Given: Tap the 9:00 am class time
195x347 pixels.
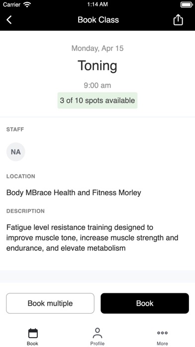Looking at the screenshot, I should tap(97, 85).
